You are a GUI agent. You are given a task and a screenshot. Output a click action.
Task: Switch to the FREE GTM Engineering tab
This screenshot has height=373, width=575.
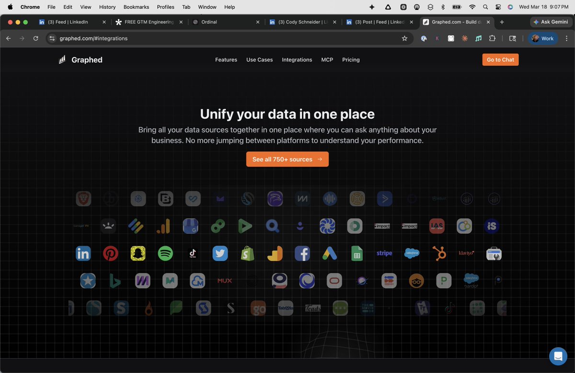tap(149, 22)
